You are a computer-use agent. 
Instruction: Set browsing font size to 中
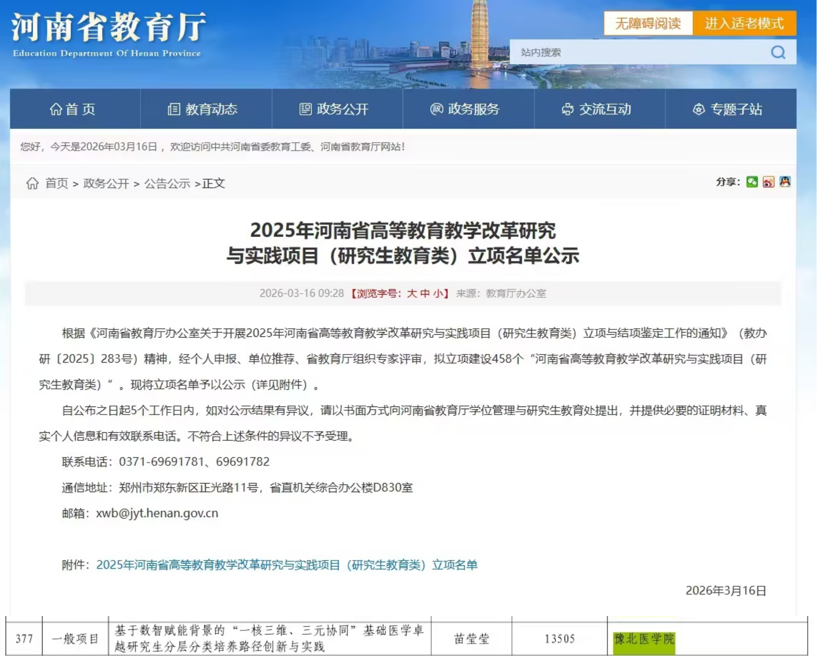pos(425,293)
